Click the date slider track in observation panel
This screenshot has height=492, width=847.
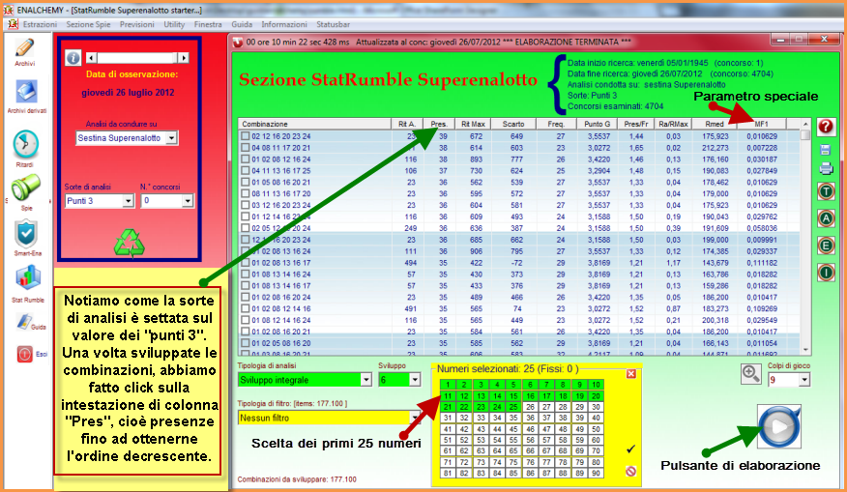137,58
